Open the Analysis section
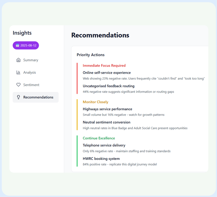 [30, 72]
